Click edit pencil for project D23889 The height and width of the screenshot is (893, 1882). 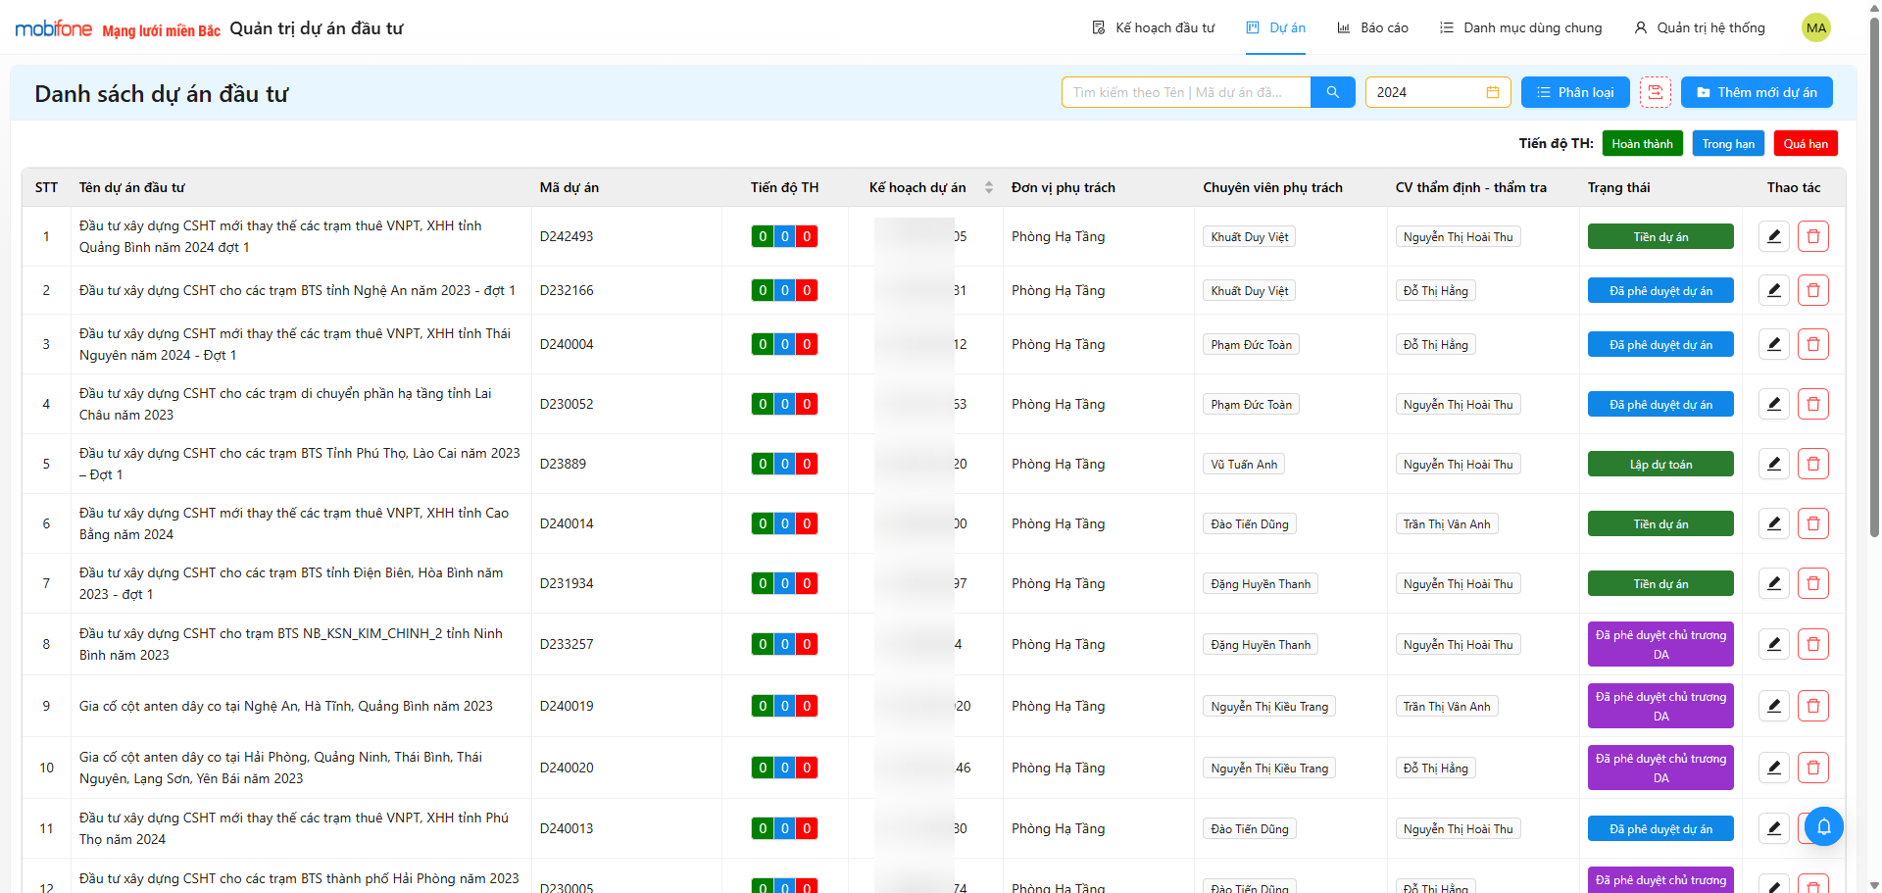click(x=1774, y=464)
